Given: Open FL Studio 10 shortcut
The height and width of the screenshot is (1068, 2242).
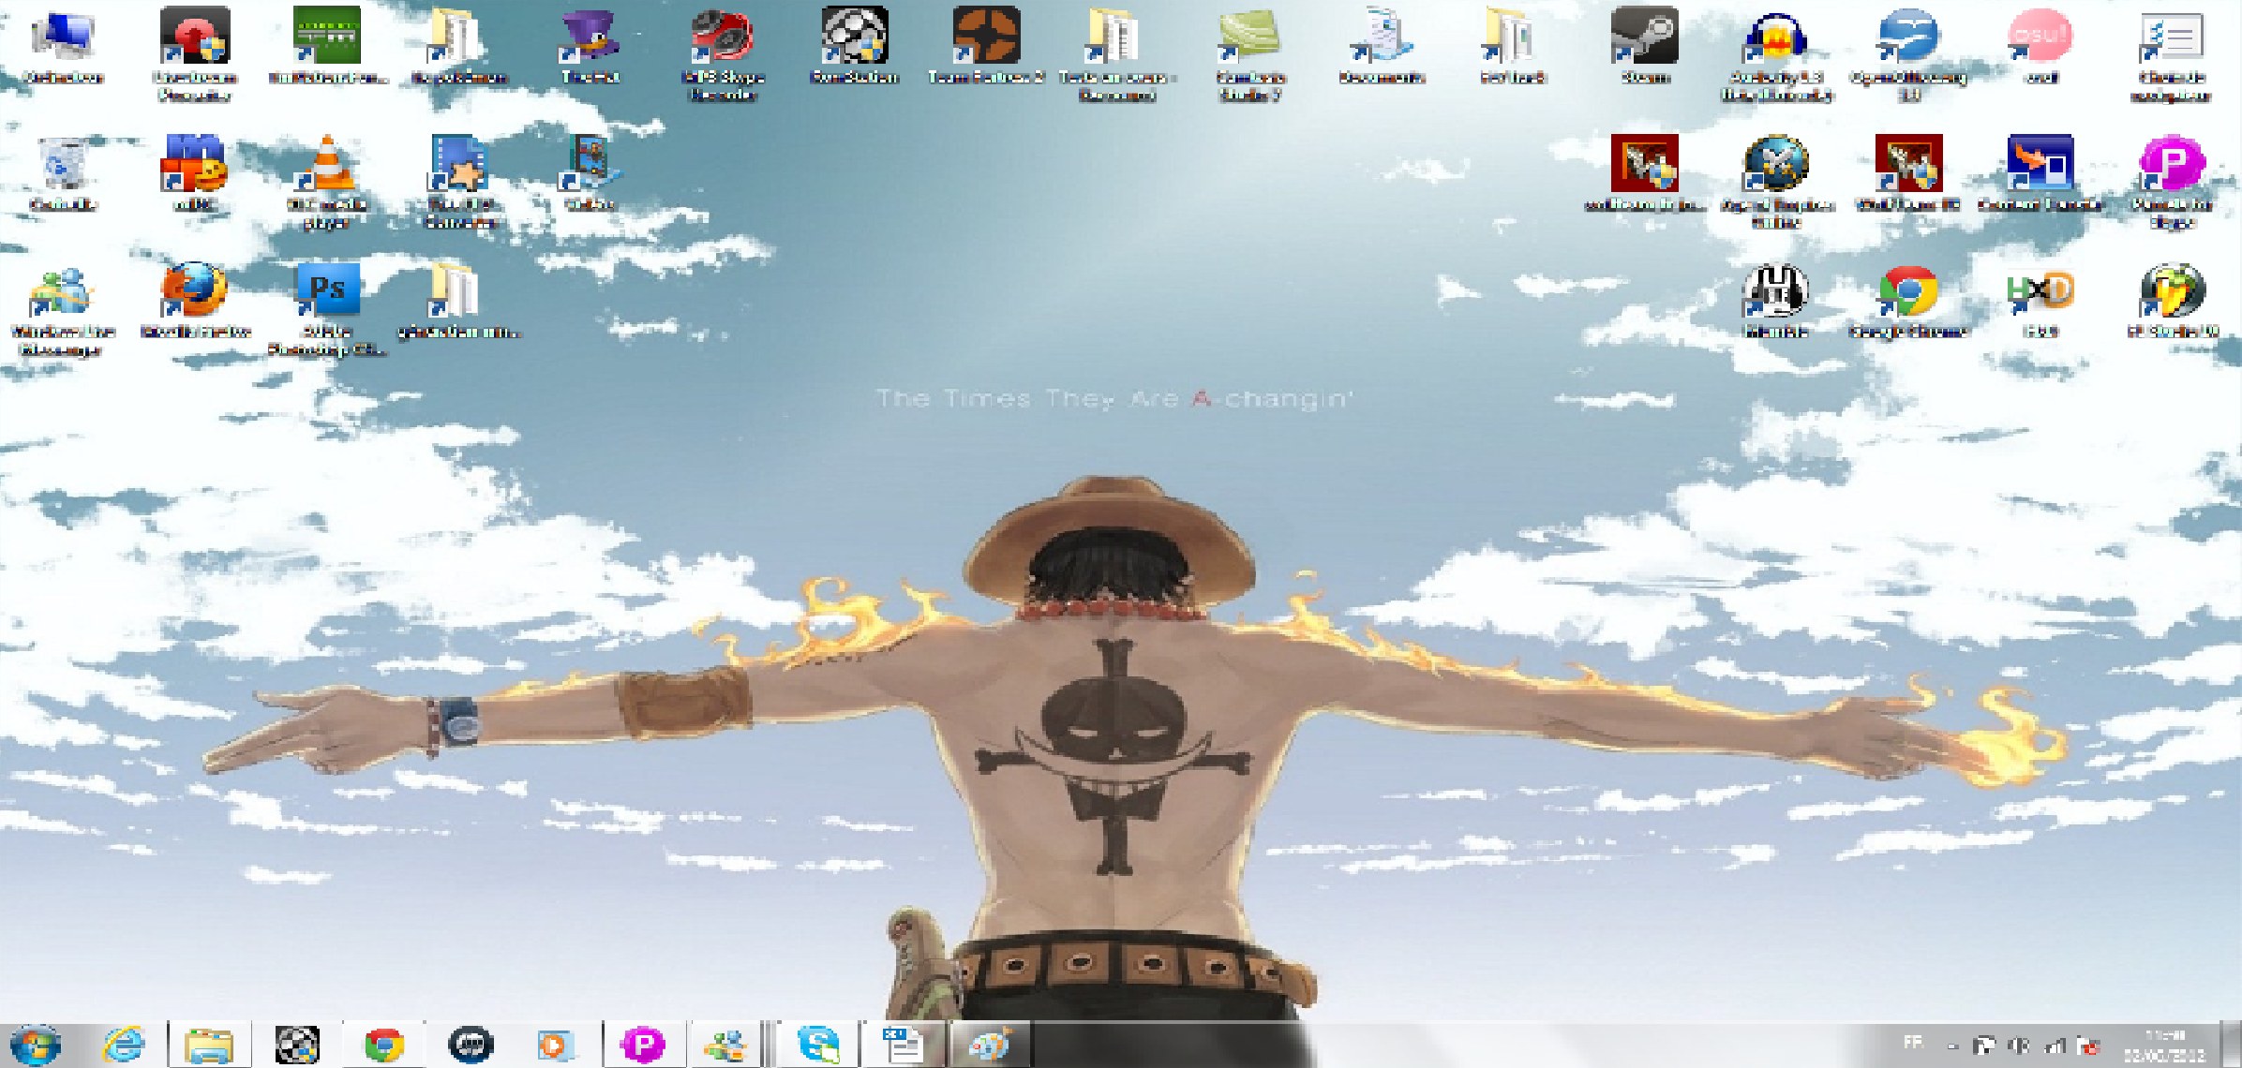Looking at the screenshot, I should click(x=2172, y=300).
